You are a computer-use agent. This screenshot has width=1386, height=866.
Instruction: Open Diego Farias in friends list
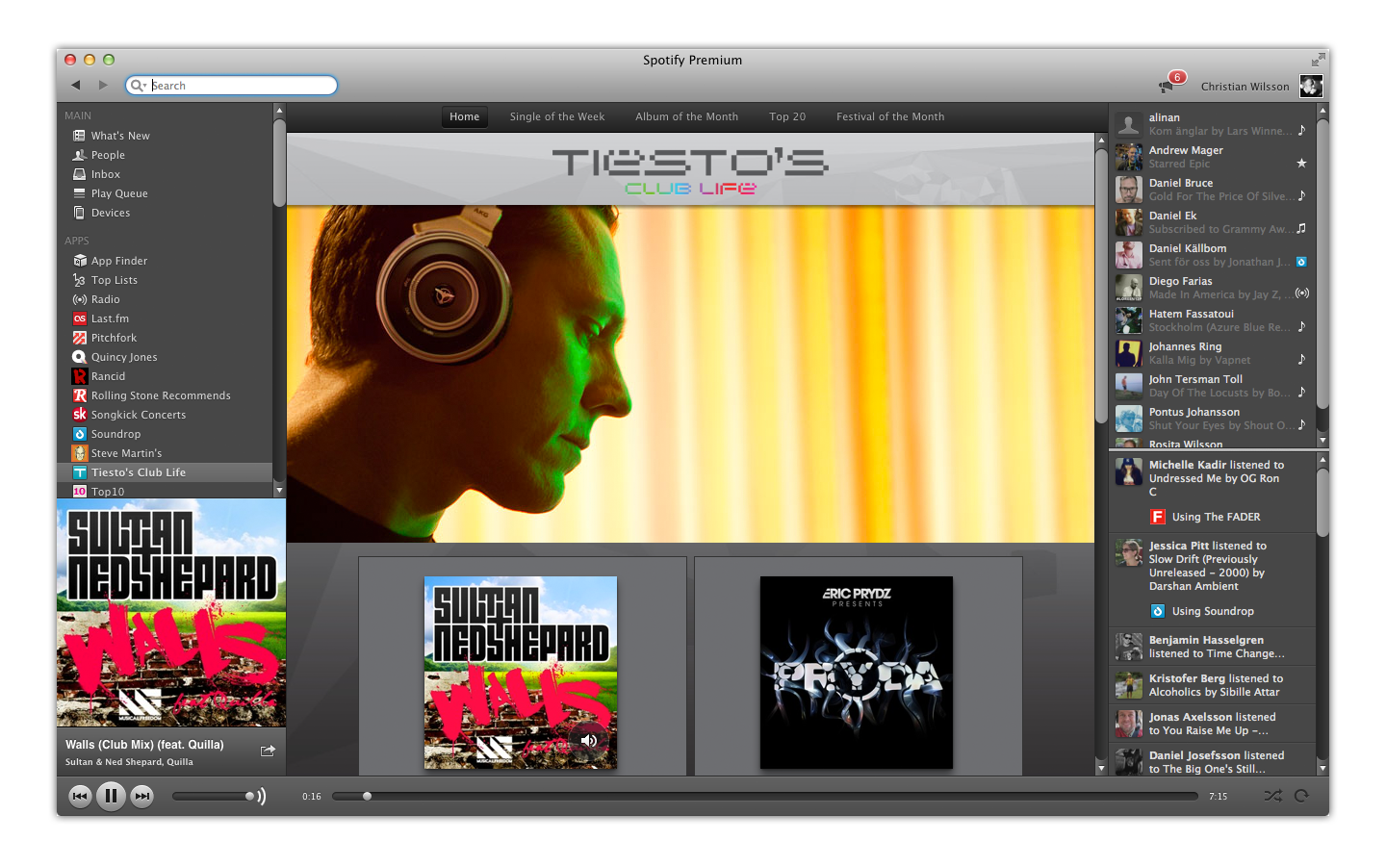[x=1213, y=288]
